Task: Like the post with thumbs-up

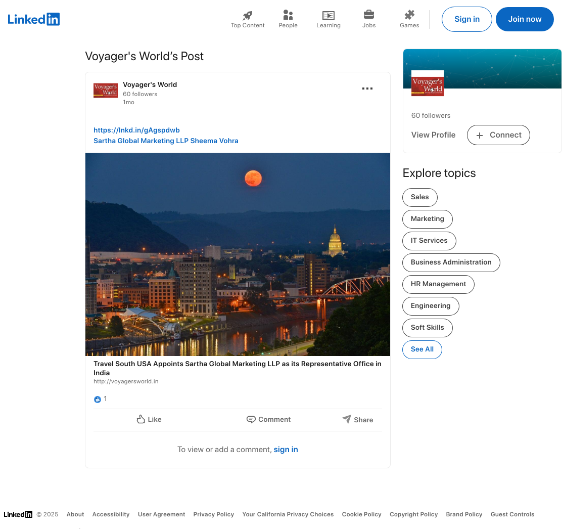Action: click(149, 420)
